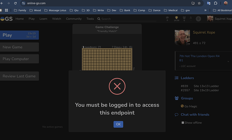Toggle the Show offline checkbox

[x=183, y=123]
